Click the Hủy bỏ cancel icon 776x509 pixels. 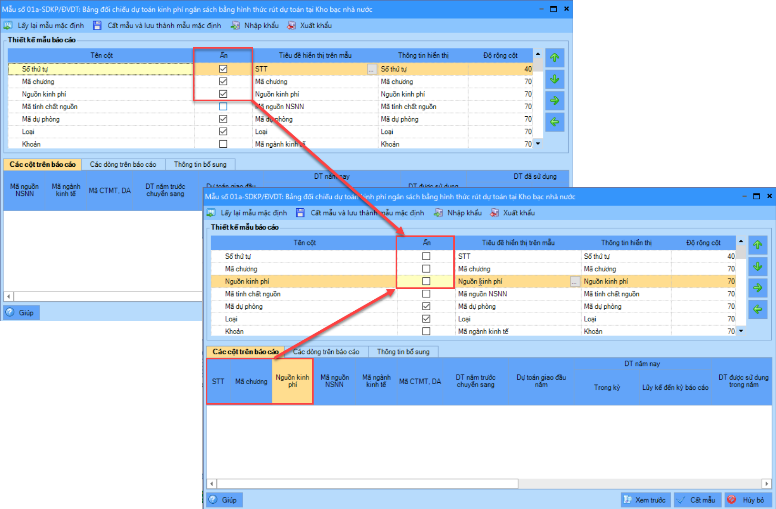[732, 499]
